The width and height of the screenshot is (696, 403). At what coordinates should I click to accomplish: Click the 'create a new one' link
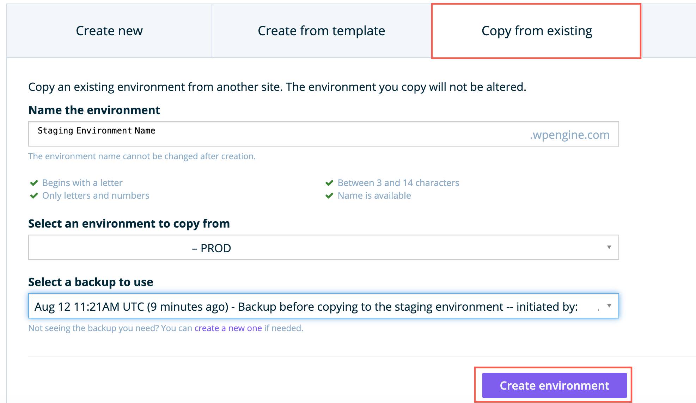[x=228, y=328]
